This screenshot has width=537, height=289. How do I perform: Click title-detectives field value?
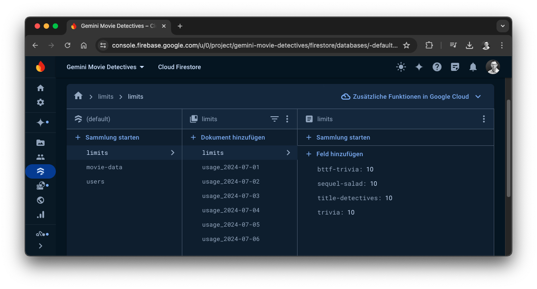pos(389,198)
